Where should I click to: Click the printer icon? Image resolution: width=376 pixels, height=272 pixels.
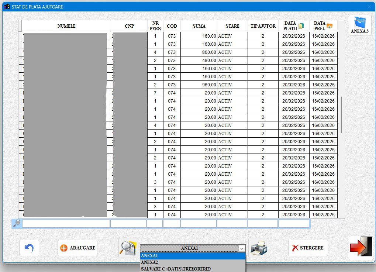tap(258, 248)
